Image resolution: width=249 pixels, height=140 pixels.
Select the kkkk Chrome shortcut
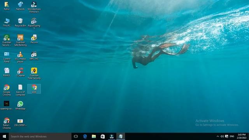click(x=34, y=89)
